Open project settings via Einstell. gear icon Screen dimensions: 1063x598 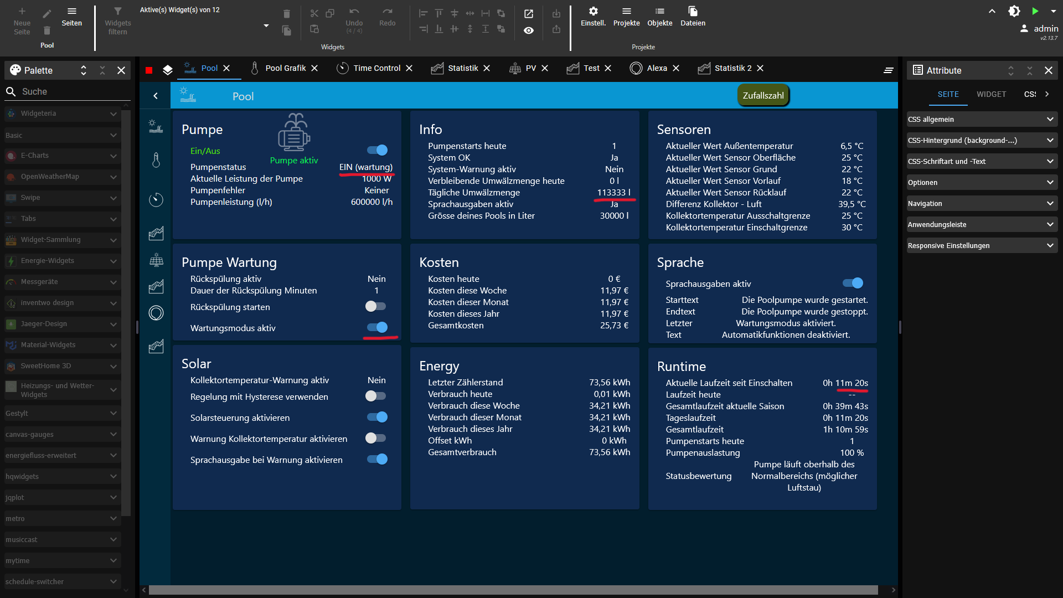click(592, 17)
